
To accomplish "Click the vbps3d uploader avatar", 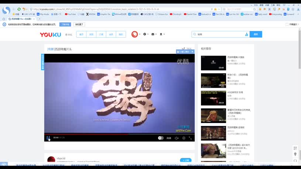I will point(51,160).
